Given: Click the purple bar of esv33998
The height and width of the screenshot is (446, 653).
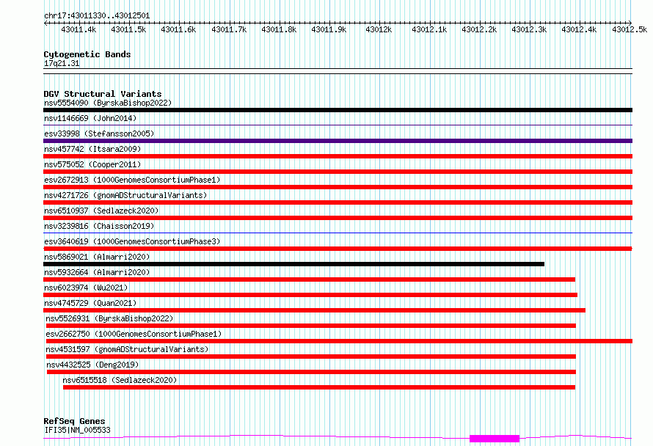Looking at the screenshot, I should 338,141.
